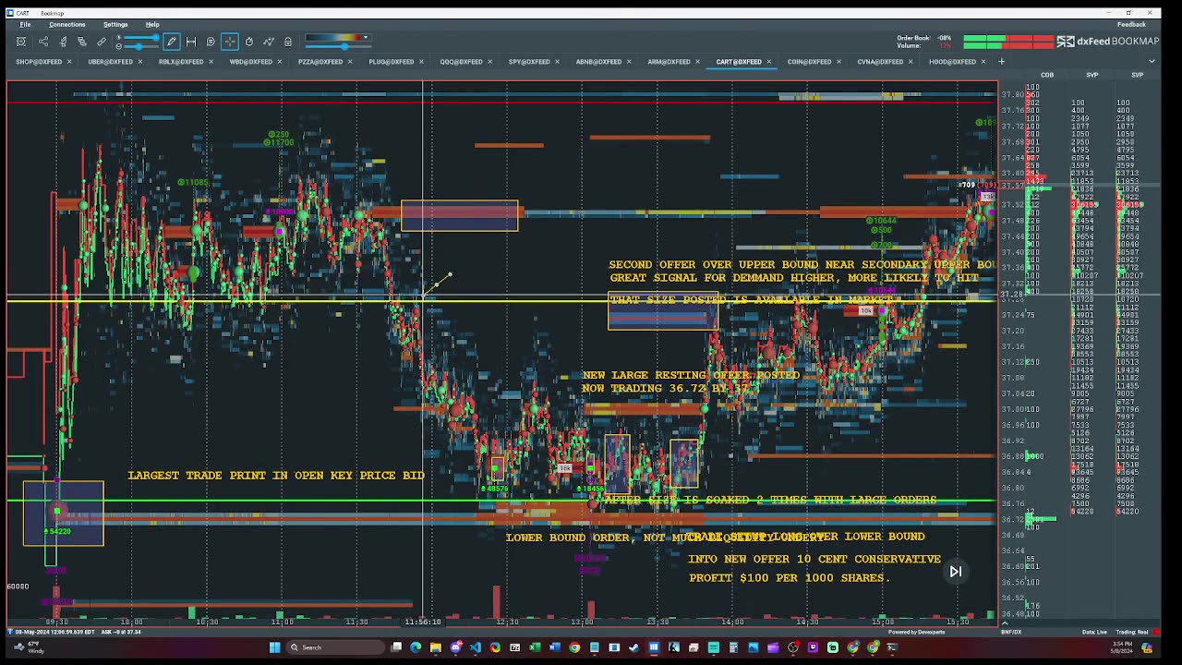Click the stopwatch timer toolbar icon

pos(249,42)
